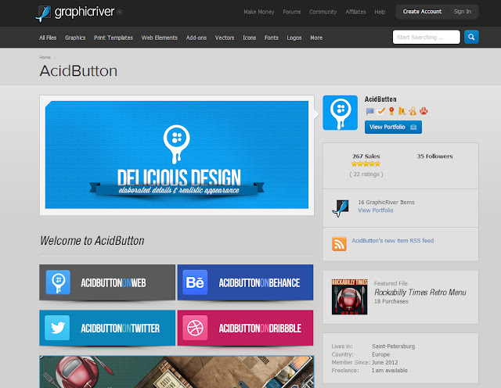Select Add-ons category

(x=196, y=38)
